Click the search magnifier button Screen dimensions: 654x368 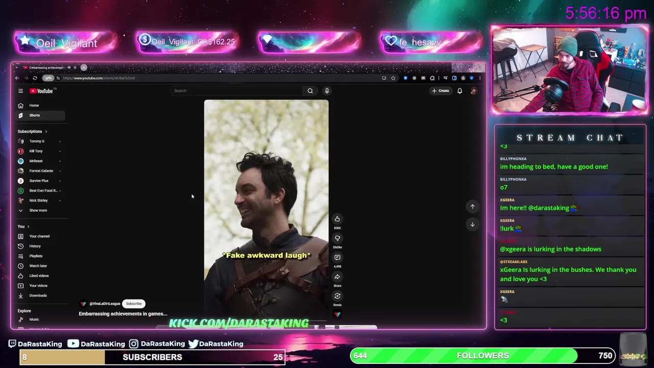point(310,91)
